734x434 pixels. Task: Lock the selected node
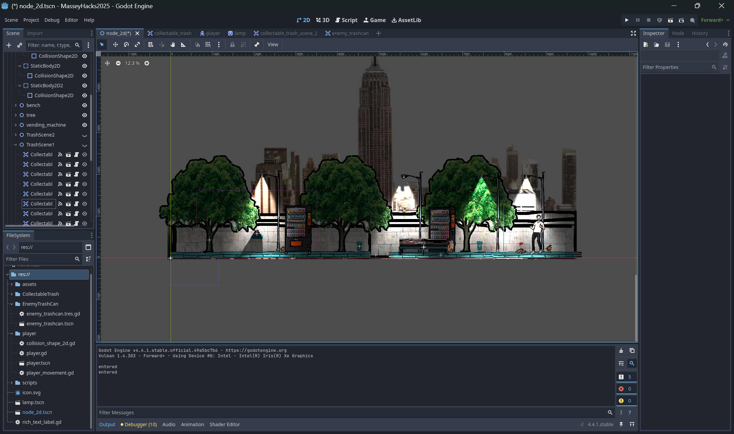click(x=232, y=44)
